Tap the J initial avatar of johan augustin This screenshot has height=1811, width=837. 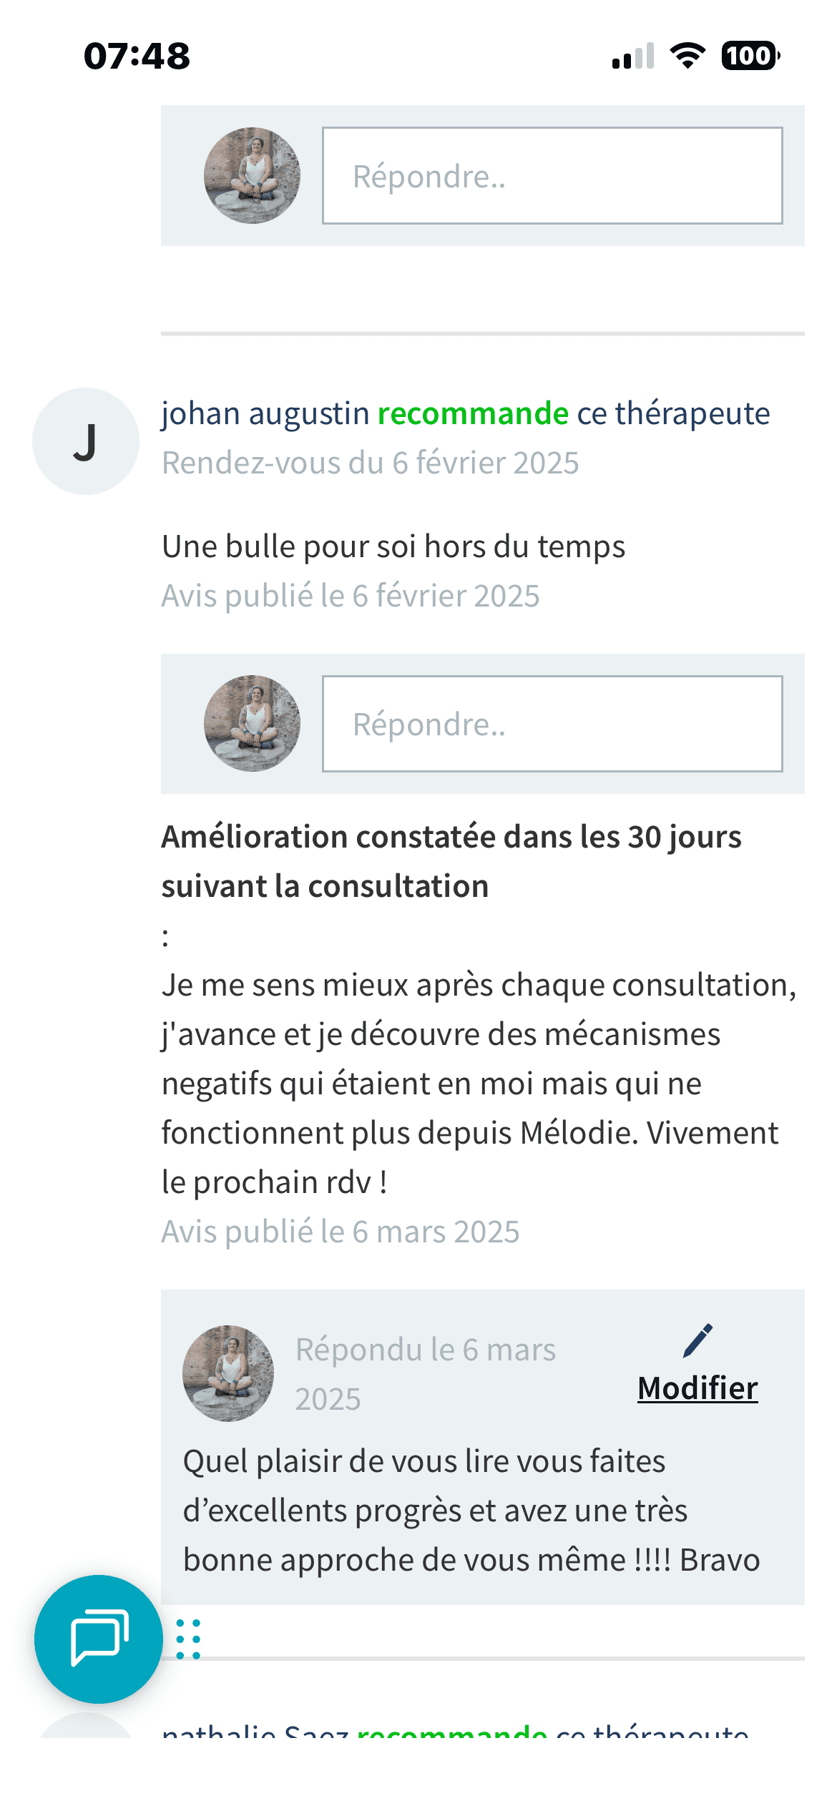(86, 441)
